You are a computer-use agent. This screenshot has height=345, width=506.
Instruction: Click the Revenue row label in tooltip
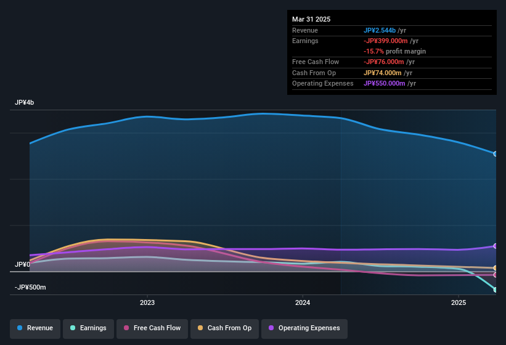[305, 30]
